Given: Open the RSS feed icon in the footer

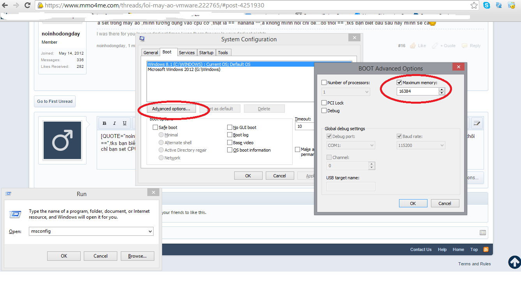Looking at the screenshot, I should point(486,249).
